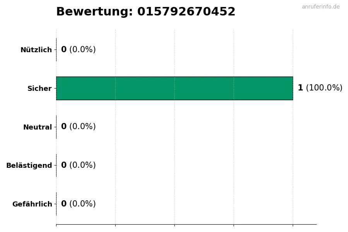Click the rightmost x-axis tick mark
The width and height of the screenshot is (348, 232).
coord(293,225)
